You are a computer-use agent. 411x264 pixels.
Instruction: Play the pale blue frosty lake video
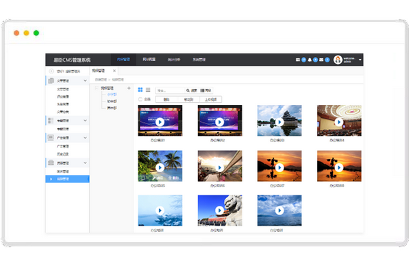click(x=160, y=211)
